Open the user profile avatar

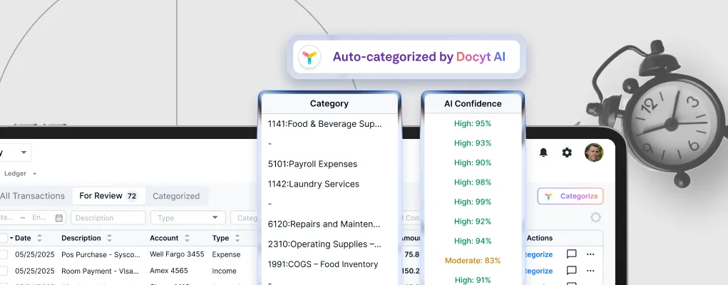coord(594,152)
